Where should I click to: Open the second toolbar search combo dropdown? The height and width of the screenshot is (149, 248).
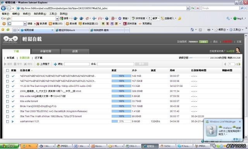click(25, 24)
